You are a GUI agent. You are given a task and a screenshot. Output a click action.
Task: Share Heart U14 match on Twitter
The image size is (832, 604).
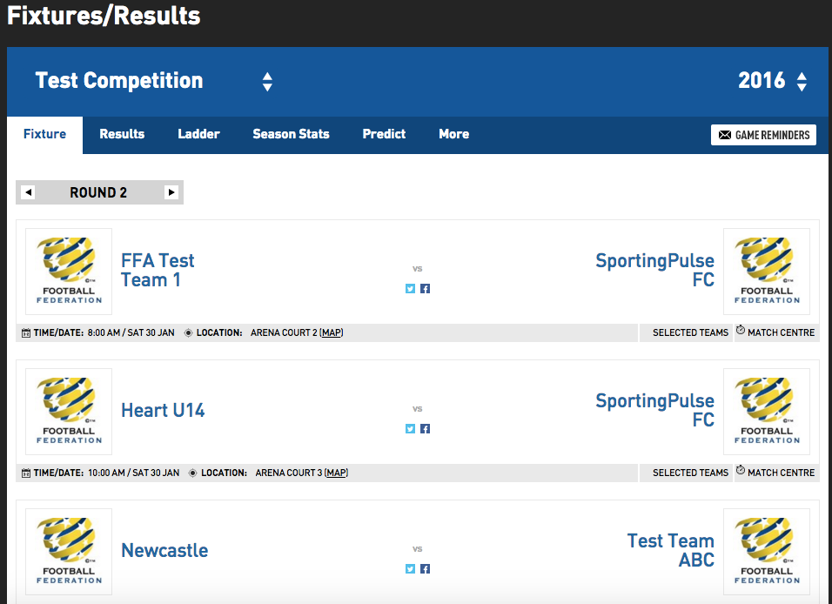410,429
